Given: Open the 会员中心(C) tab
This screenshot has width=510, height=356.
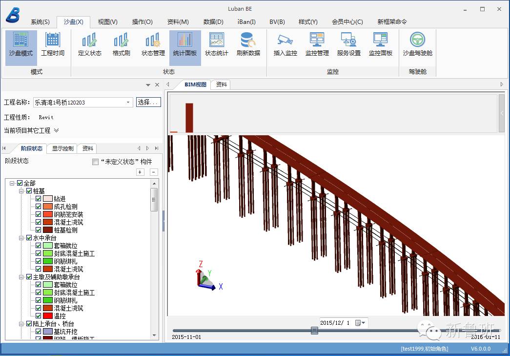Looking at the screenshot, I should [x=347, y=22].
